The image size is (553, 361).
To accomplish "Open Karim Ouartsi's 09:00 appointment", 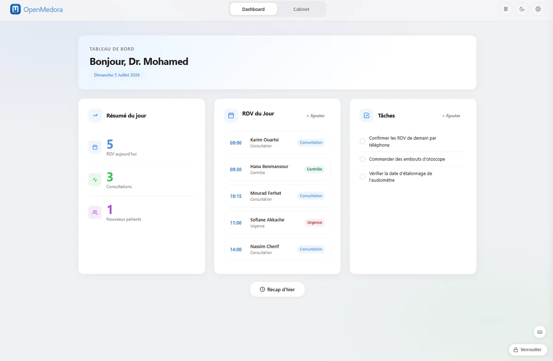I will (277, 143).
